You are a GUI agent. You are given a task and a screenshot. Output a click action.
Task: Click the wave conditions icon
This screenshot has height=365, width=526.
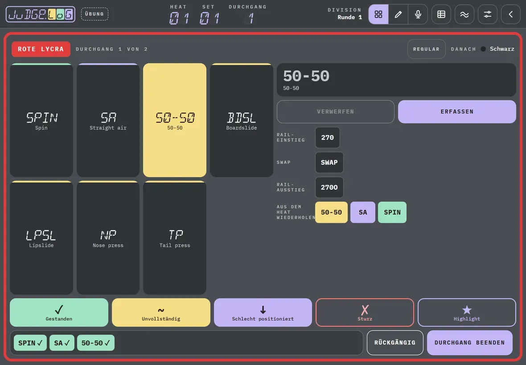pyautogui.click(x=464, y=14)
